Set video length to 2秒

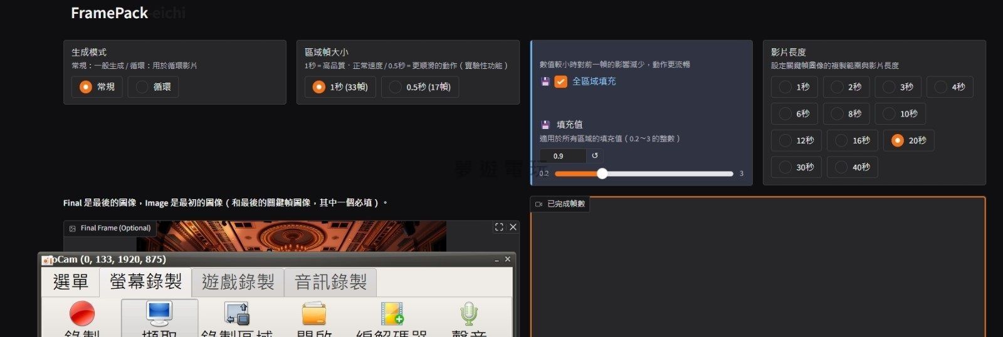click(x=846, y=86)
